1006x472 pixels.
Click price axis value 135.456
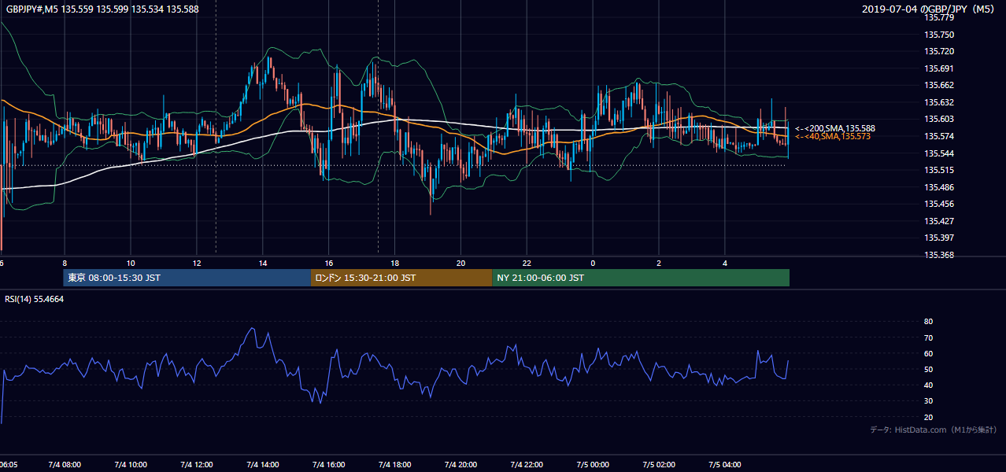pos(939,204)
